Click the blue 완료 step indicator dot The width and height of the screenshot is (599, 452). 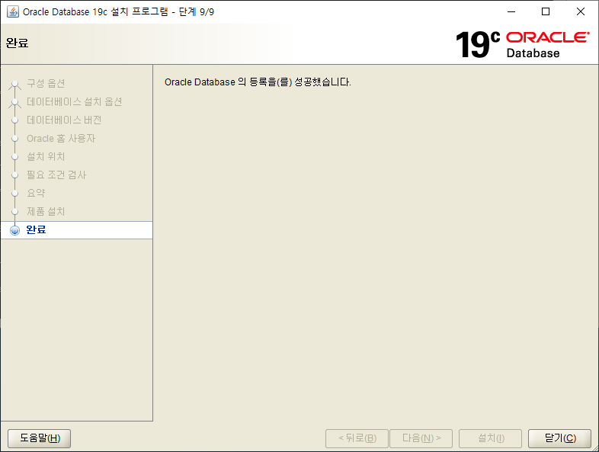pyautogui.click(x=15, y=230)
